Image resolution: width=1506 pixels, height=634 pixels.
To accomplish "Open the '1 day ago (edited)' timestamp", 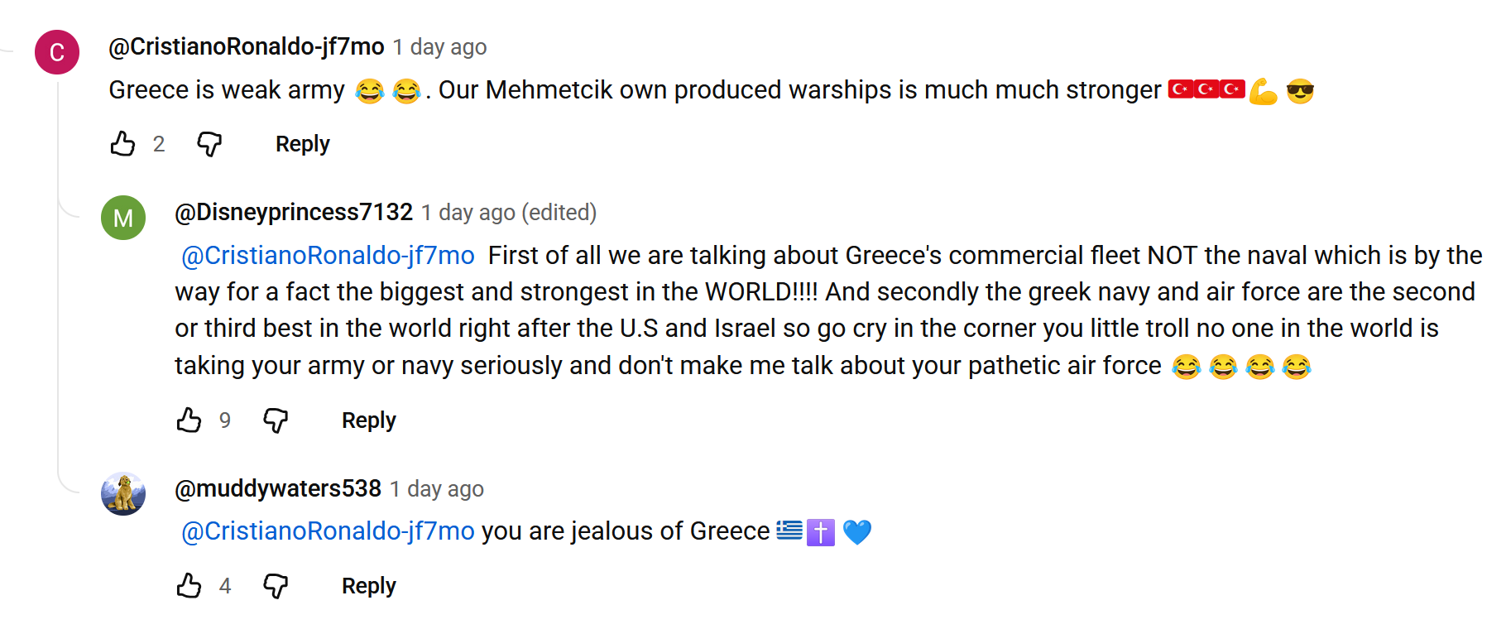I will (509, 213).
